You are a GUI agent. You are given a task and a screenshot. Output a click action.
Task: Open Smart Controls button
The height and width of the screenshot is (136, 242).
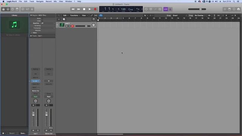coord(23,9)
